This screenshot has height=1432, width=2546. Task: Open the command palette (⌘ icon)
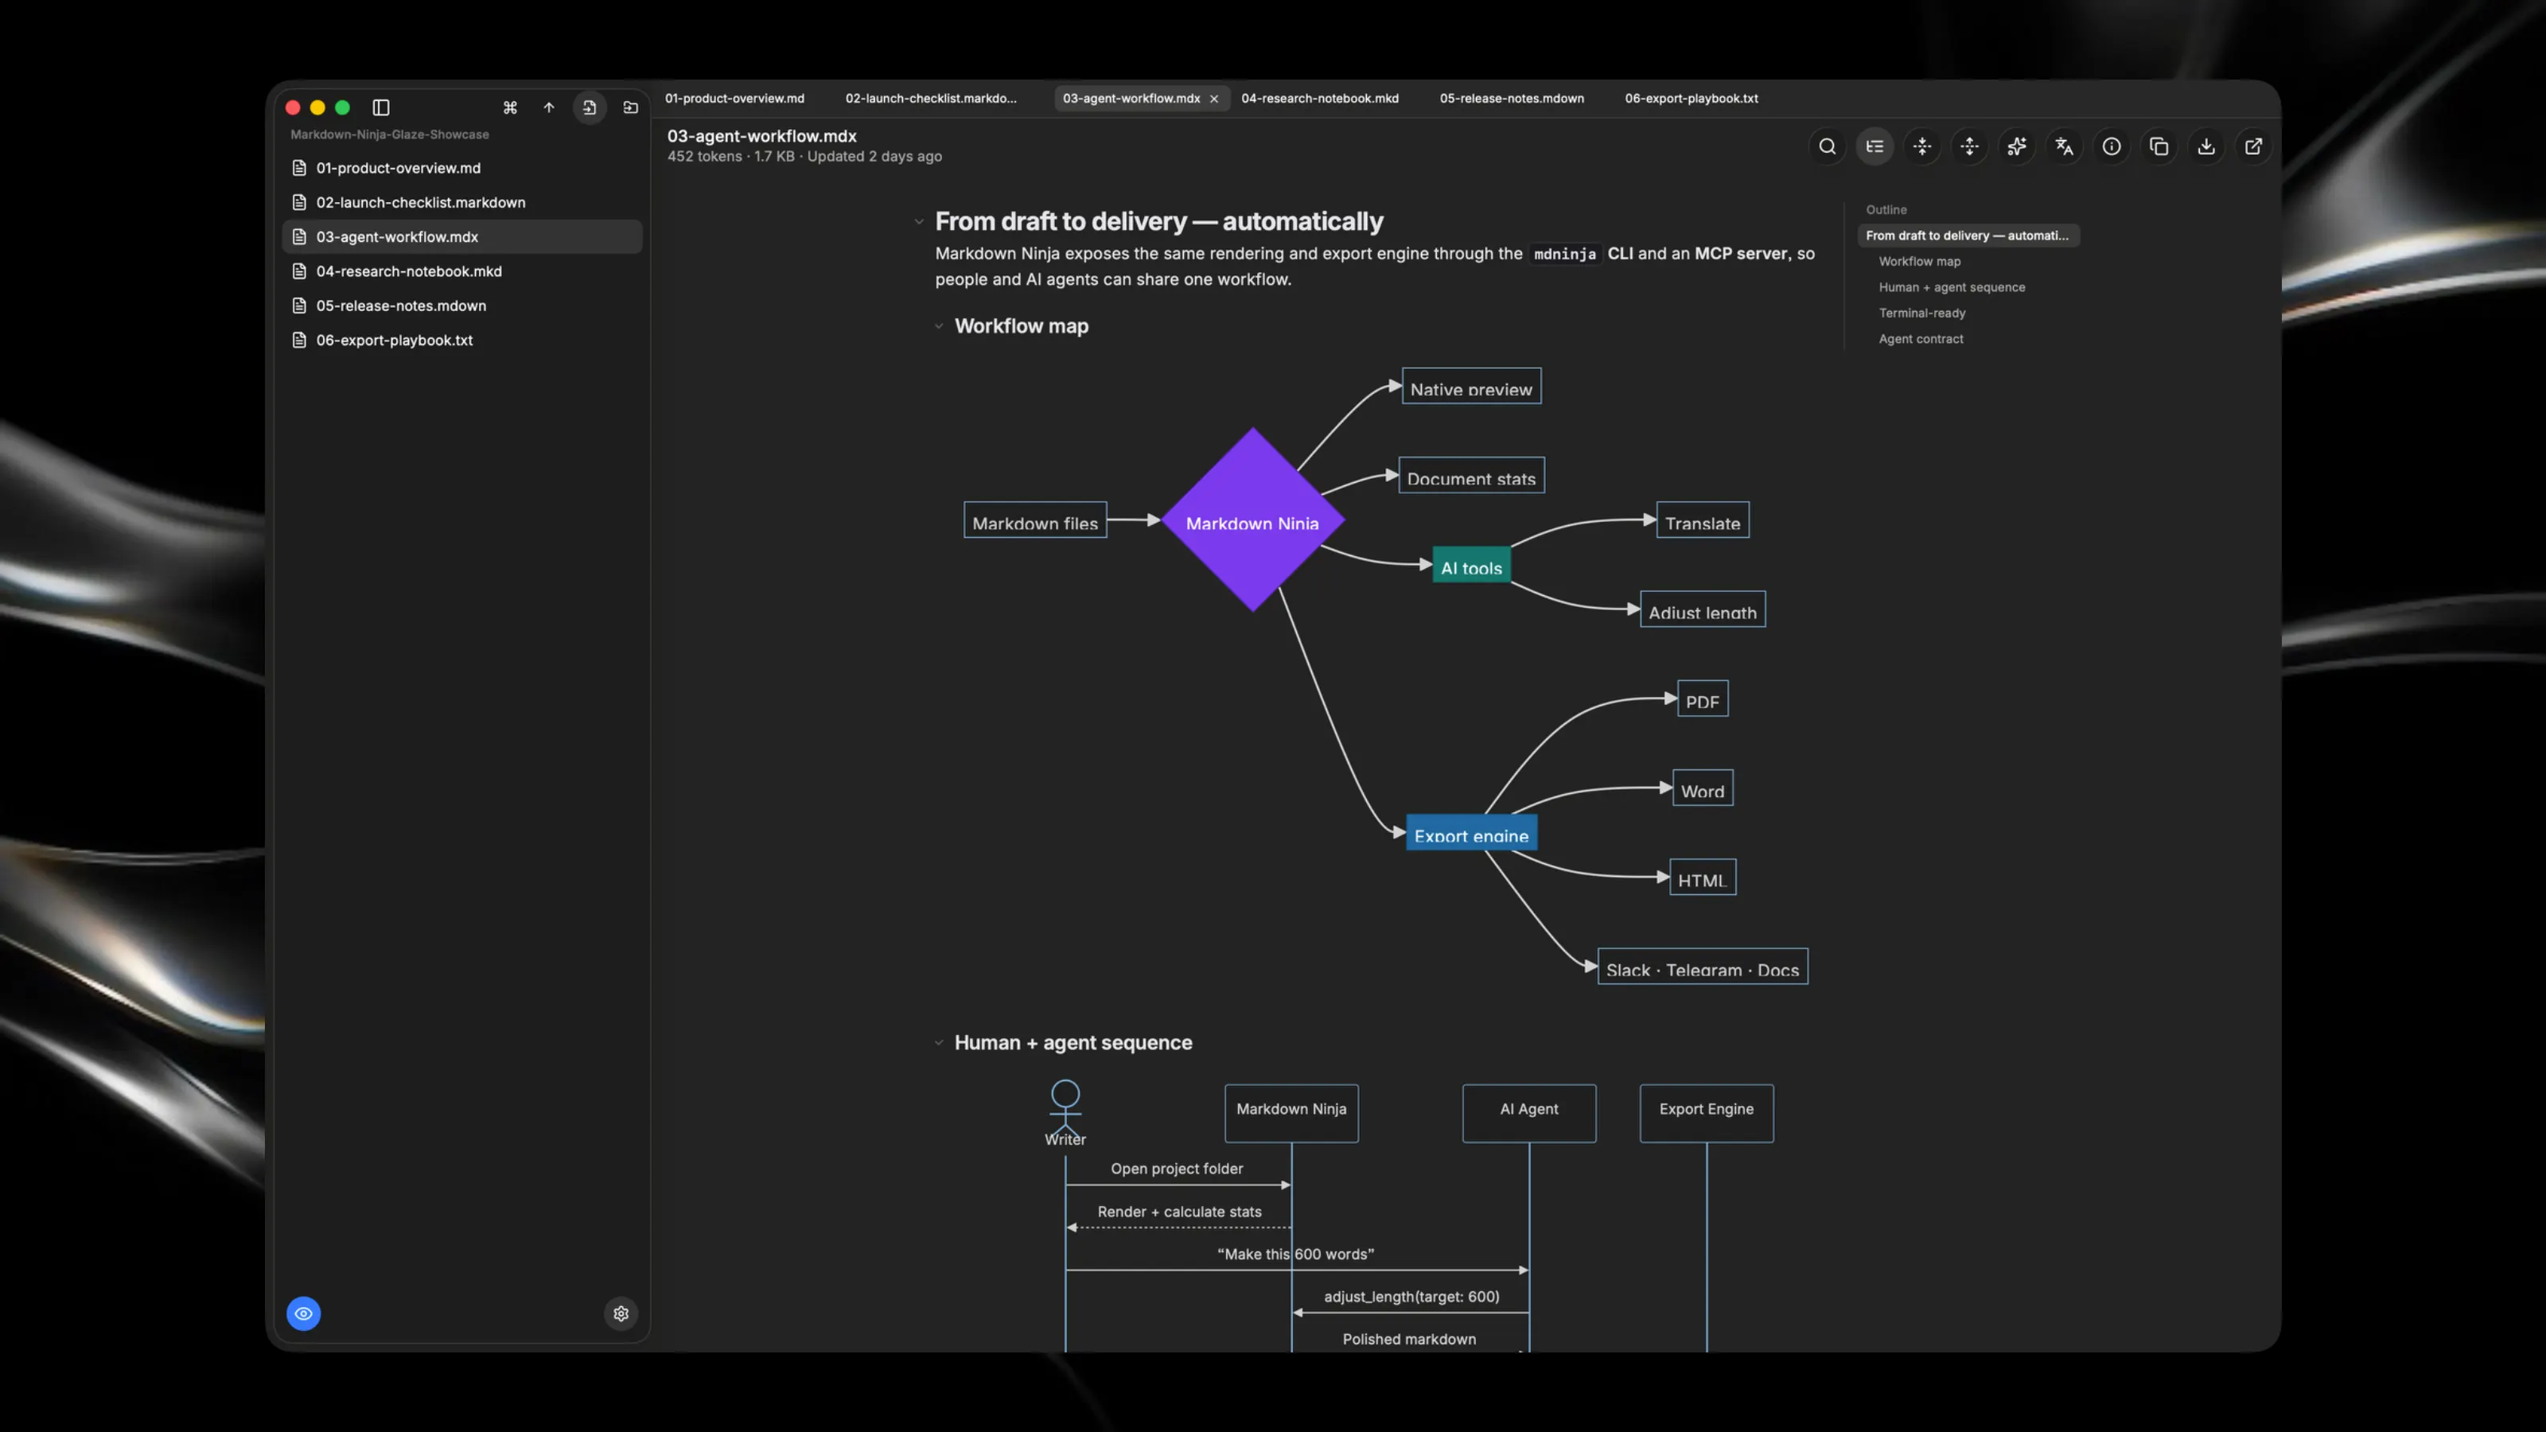pyautogui.click(x=510, y=107)
